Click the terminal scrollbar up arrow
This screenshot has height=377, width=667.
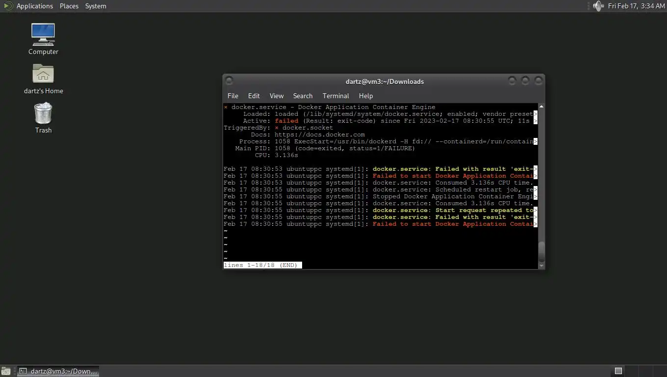(541, 107)
